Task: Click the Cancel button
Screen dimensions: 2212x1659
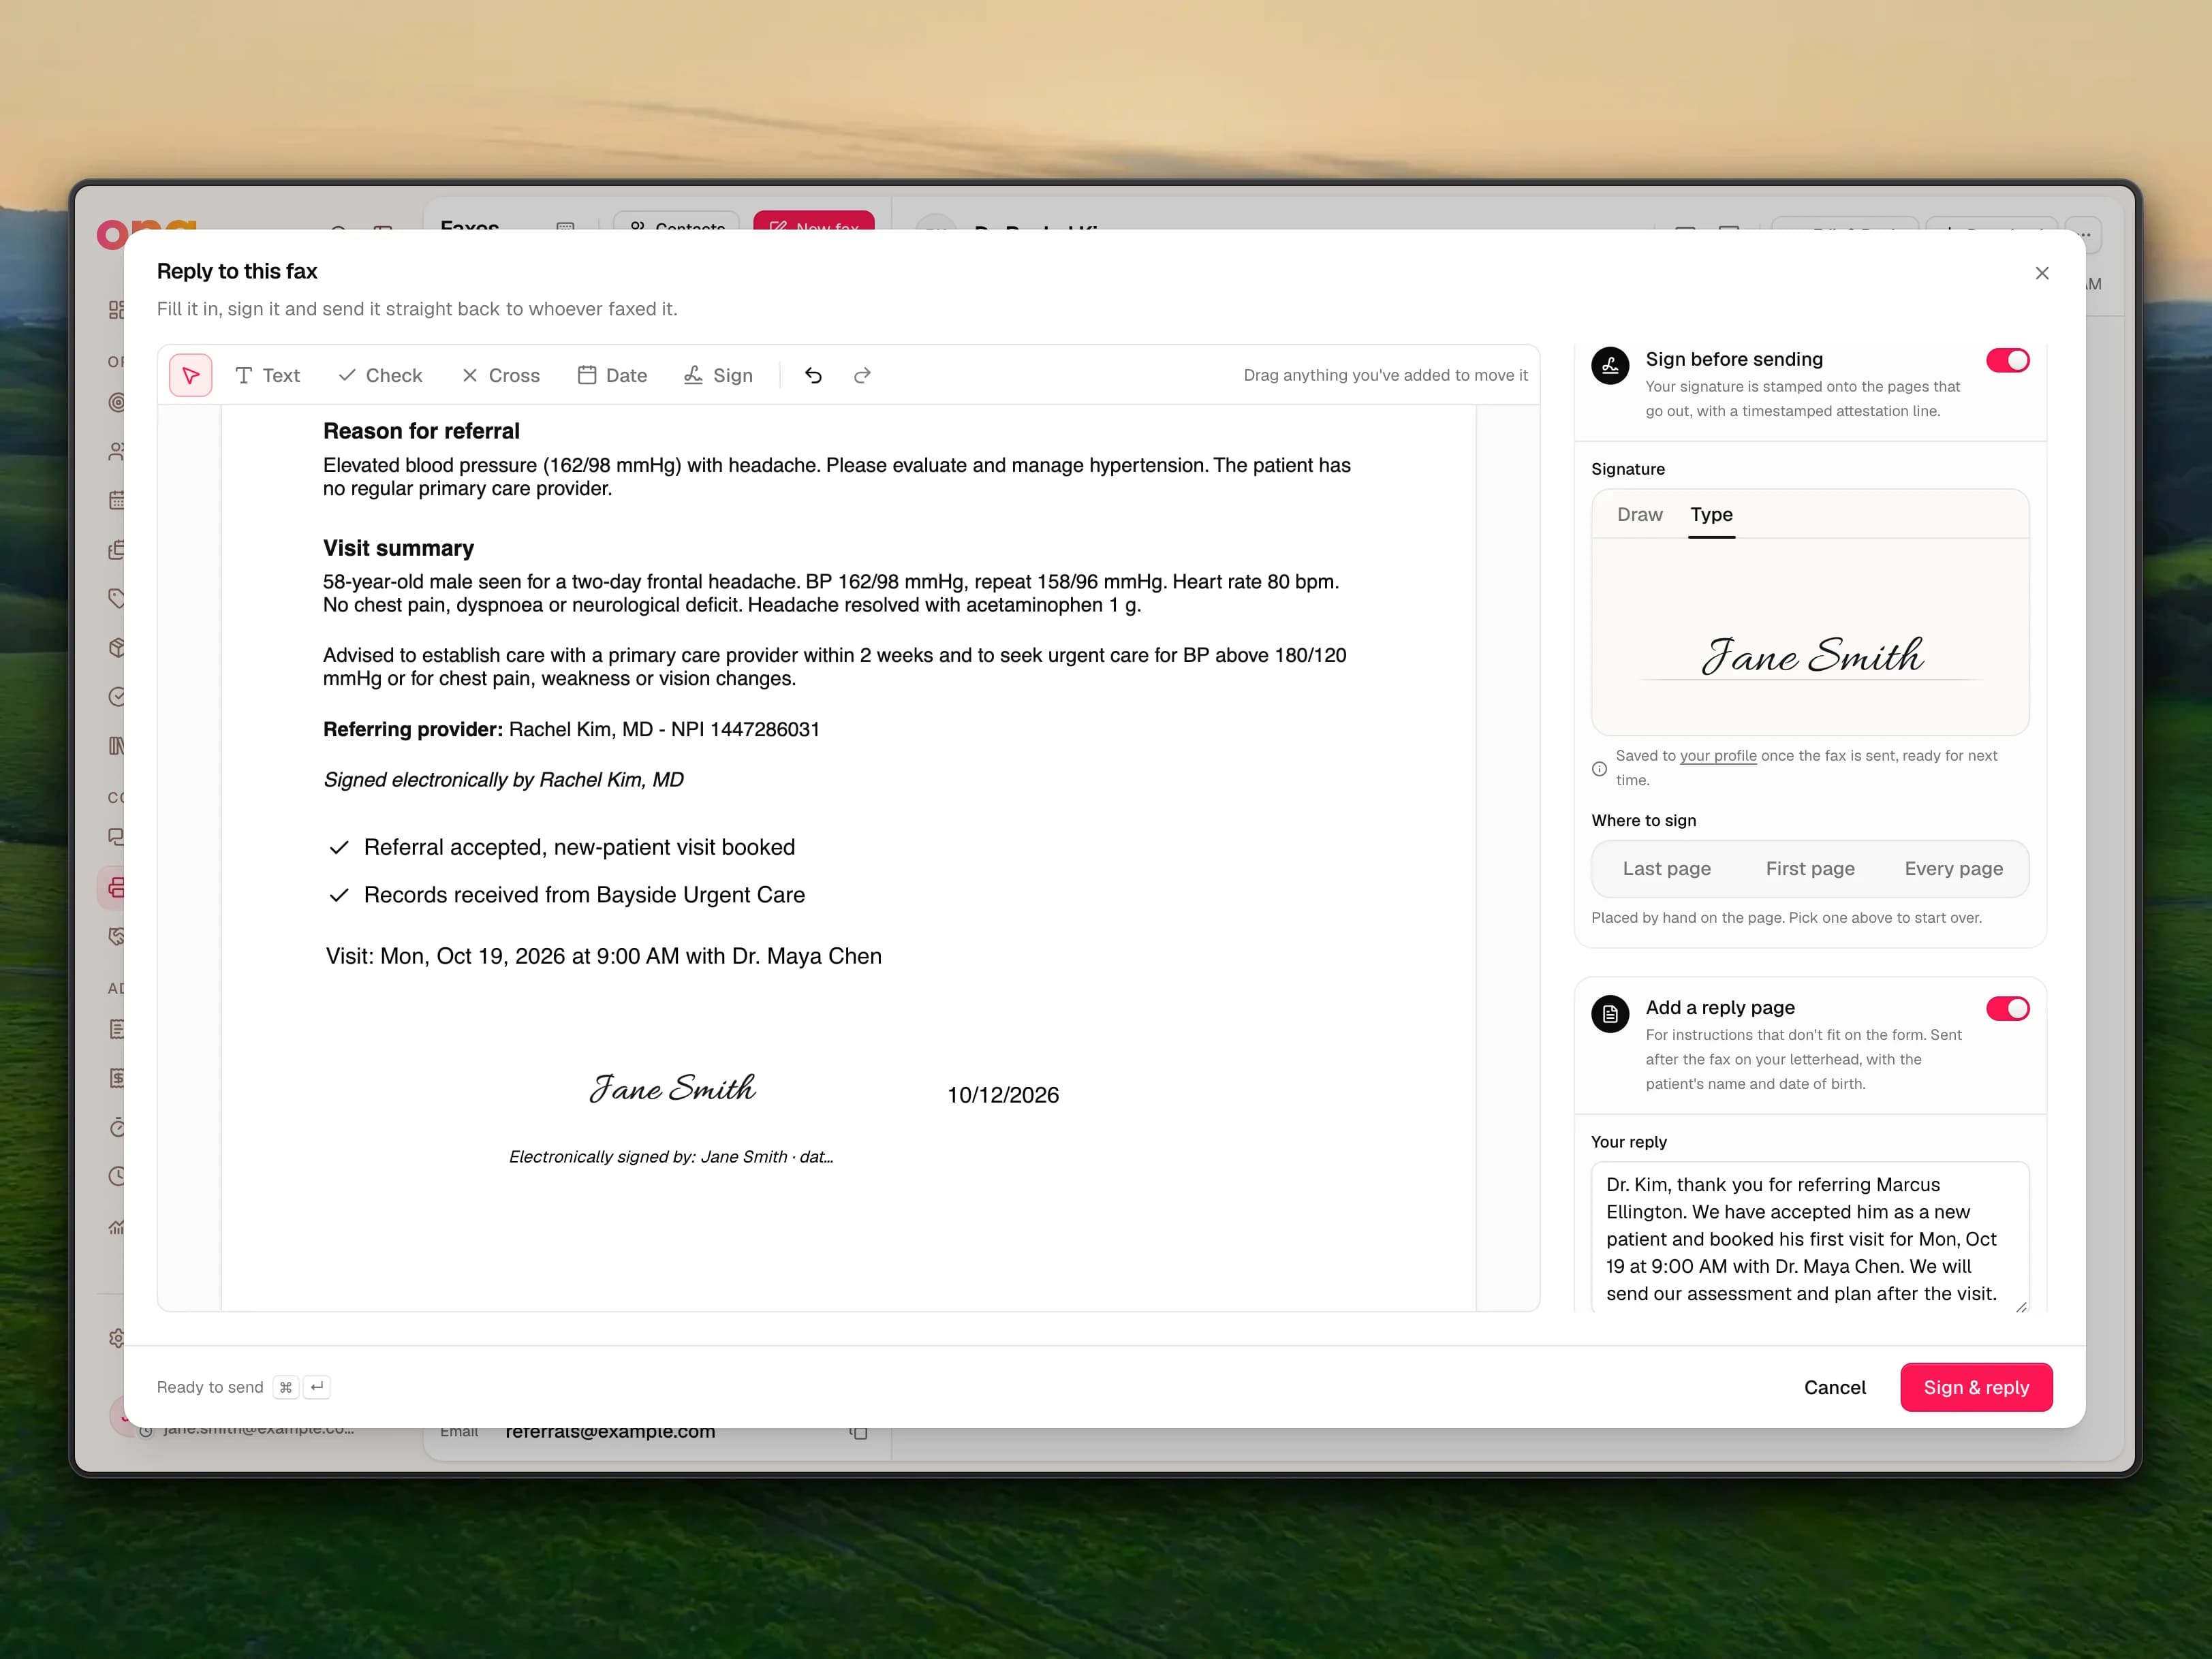Action: pos(1834,1387)
